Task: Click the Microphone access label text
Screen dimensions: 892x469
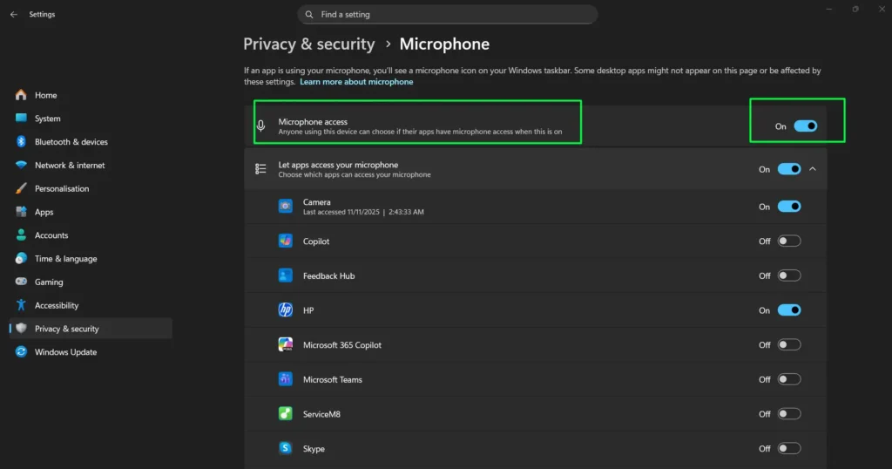Action: 313,121
